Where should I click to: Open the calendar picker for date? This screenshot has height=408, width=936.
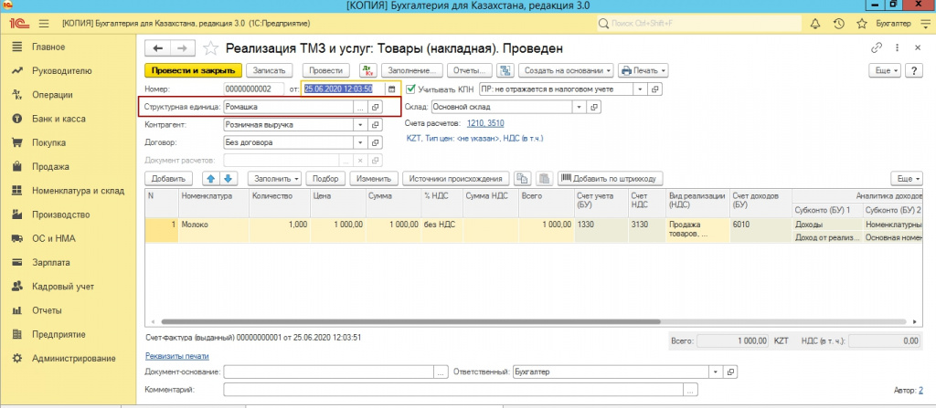[391, 89]
